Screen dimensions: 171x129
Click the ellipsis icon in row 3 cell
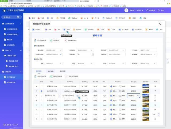point(138,96)
